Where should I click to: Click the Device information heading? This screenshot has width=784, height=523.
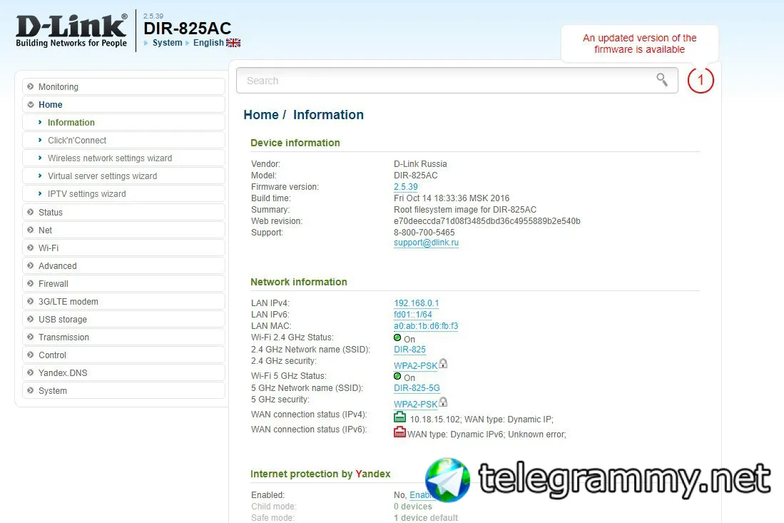point(295,143)
